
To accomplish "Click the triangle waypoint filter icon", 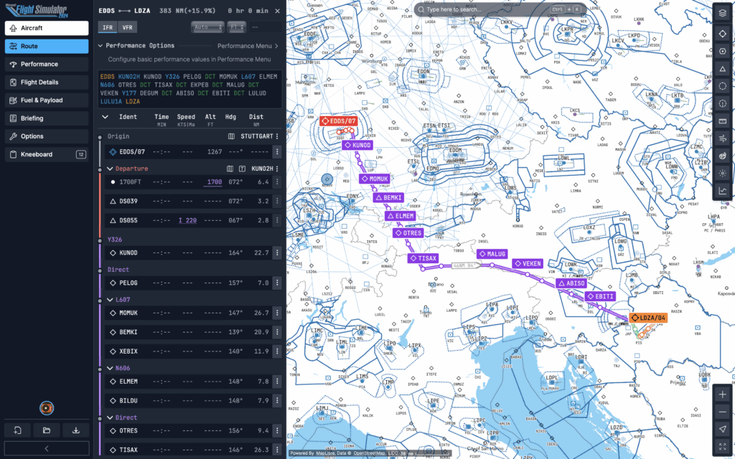I will (x=722, y=68).
